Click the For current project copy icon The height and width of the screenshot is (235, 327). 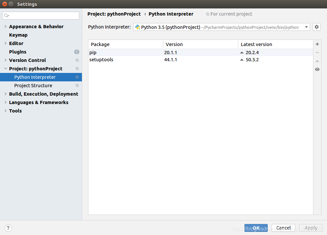click(x=208, y=14)
